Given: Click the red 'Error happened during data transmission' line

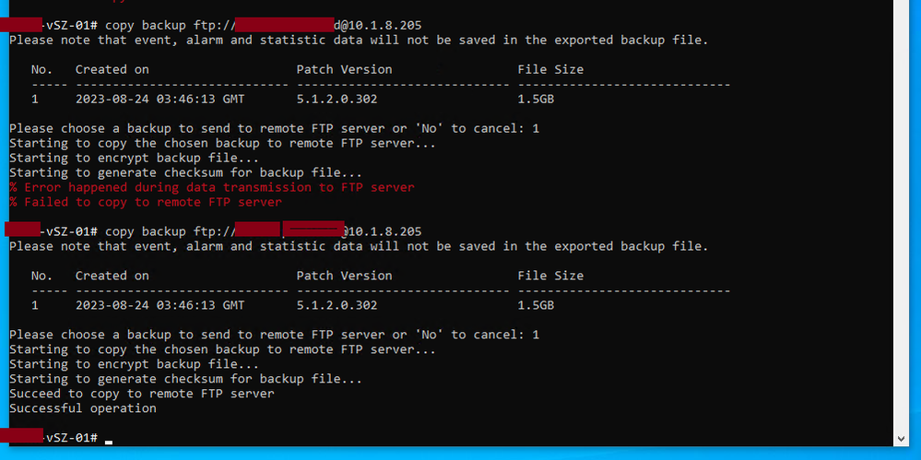Looking at the screenshot, I should click(x=212, y=187).
